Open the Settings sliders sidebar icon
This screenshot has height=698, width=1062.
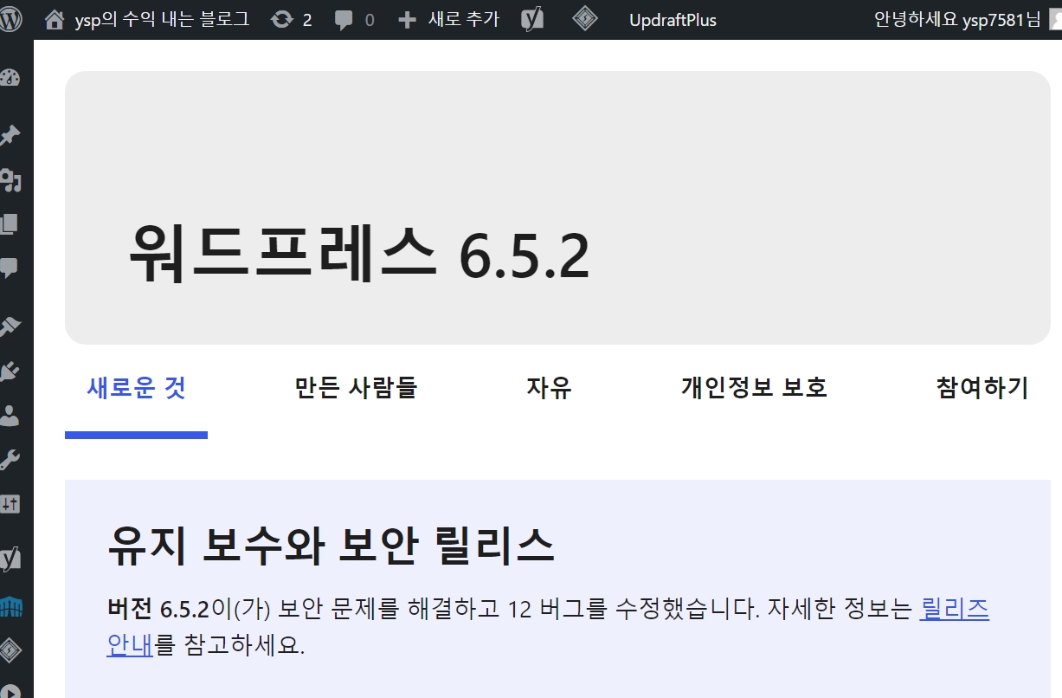[10, 504]
